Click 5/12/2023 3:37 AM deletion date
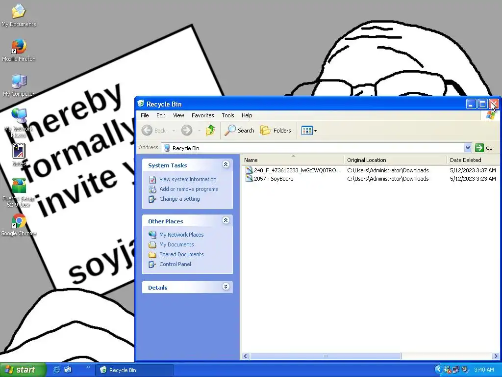 point(473,170)
